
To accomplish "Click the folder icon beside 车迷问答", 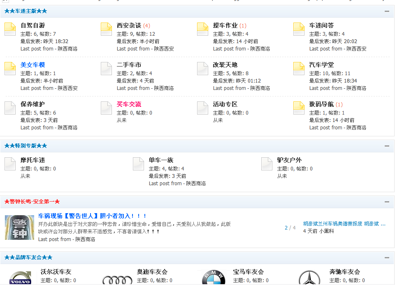I will point(299,29).
